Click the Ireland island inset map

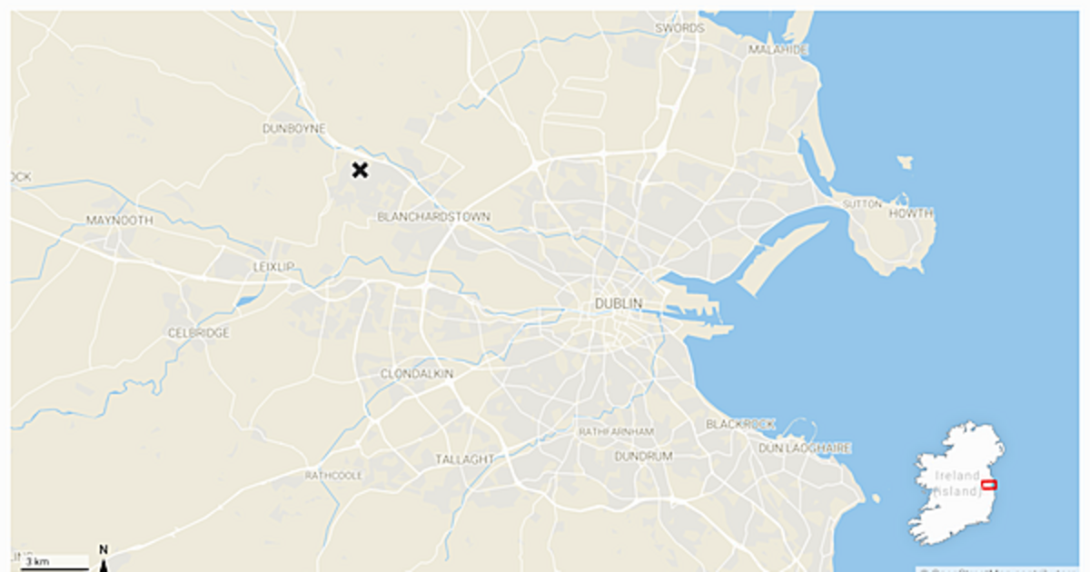(957, 482)
